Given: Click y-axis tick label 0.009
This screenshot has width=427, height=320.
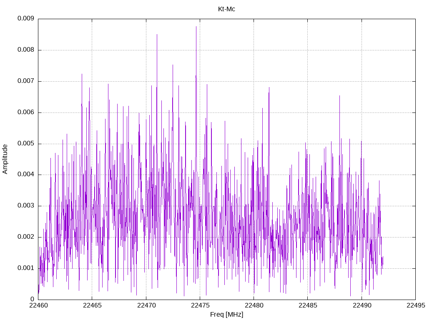Looking at the screenshot, I should tap(26, 18).
